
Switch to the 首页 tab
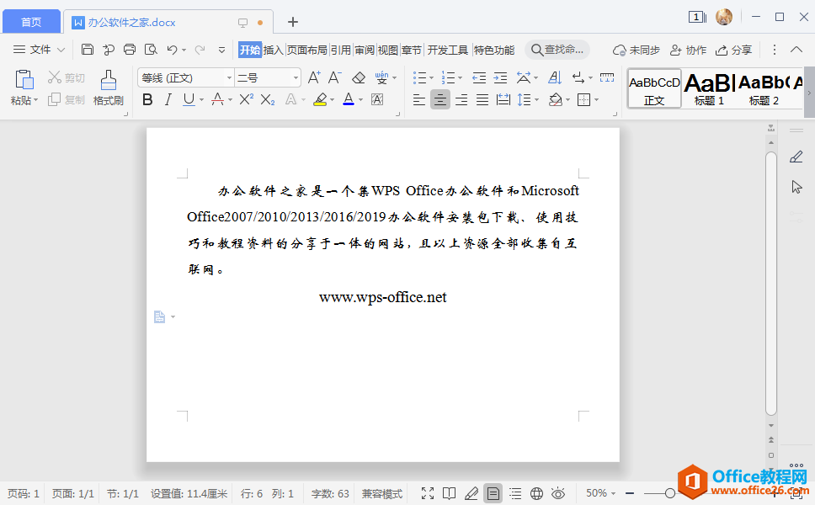coord(31,22)
